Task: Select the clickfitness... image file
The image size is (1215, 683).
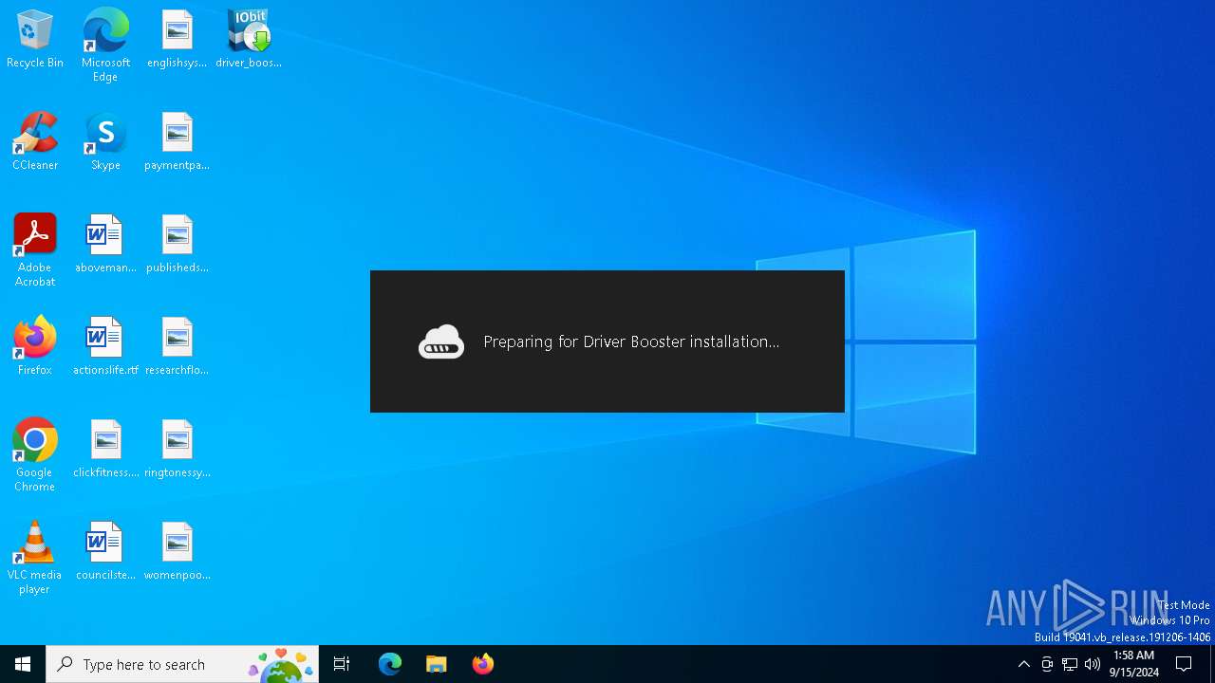Action: [105, 450]
